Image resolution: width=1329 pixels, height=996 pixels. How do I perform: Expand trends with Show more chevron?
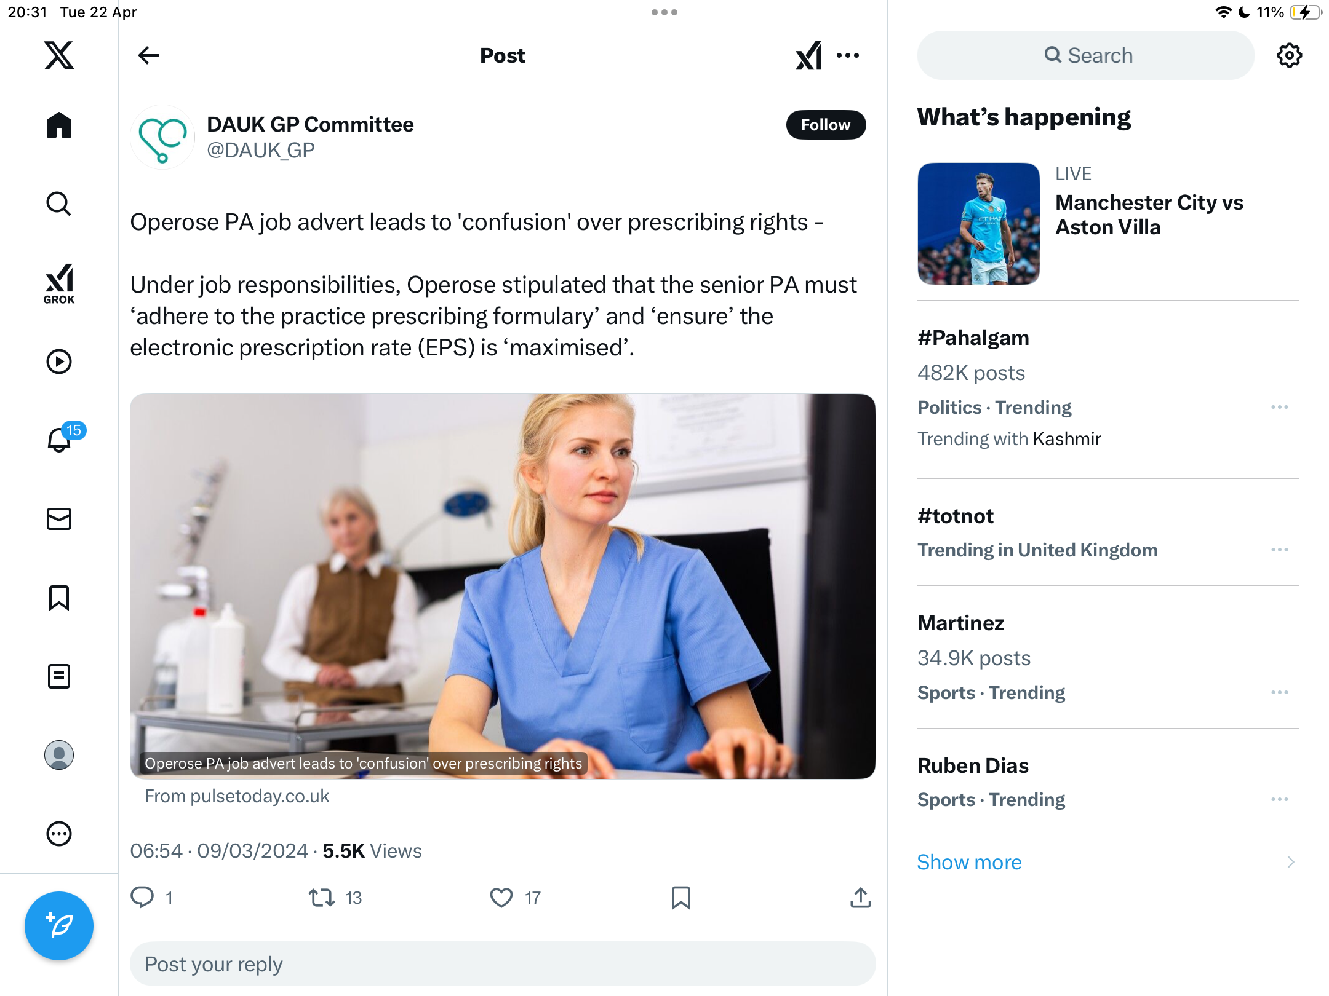(1291, 862)
